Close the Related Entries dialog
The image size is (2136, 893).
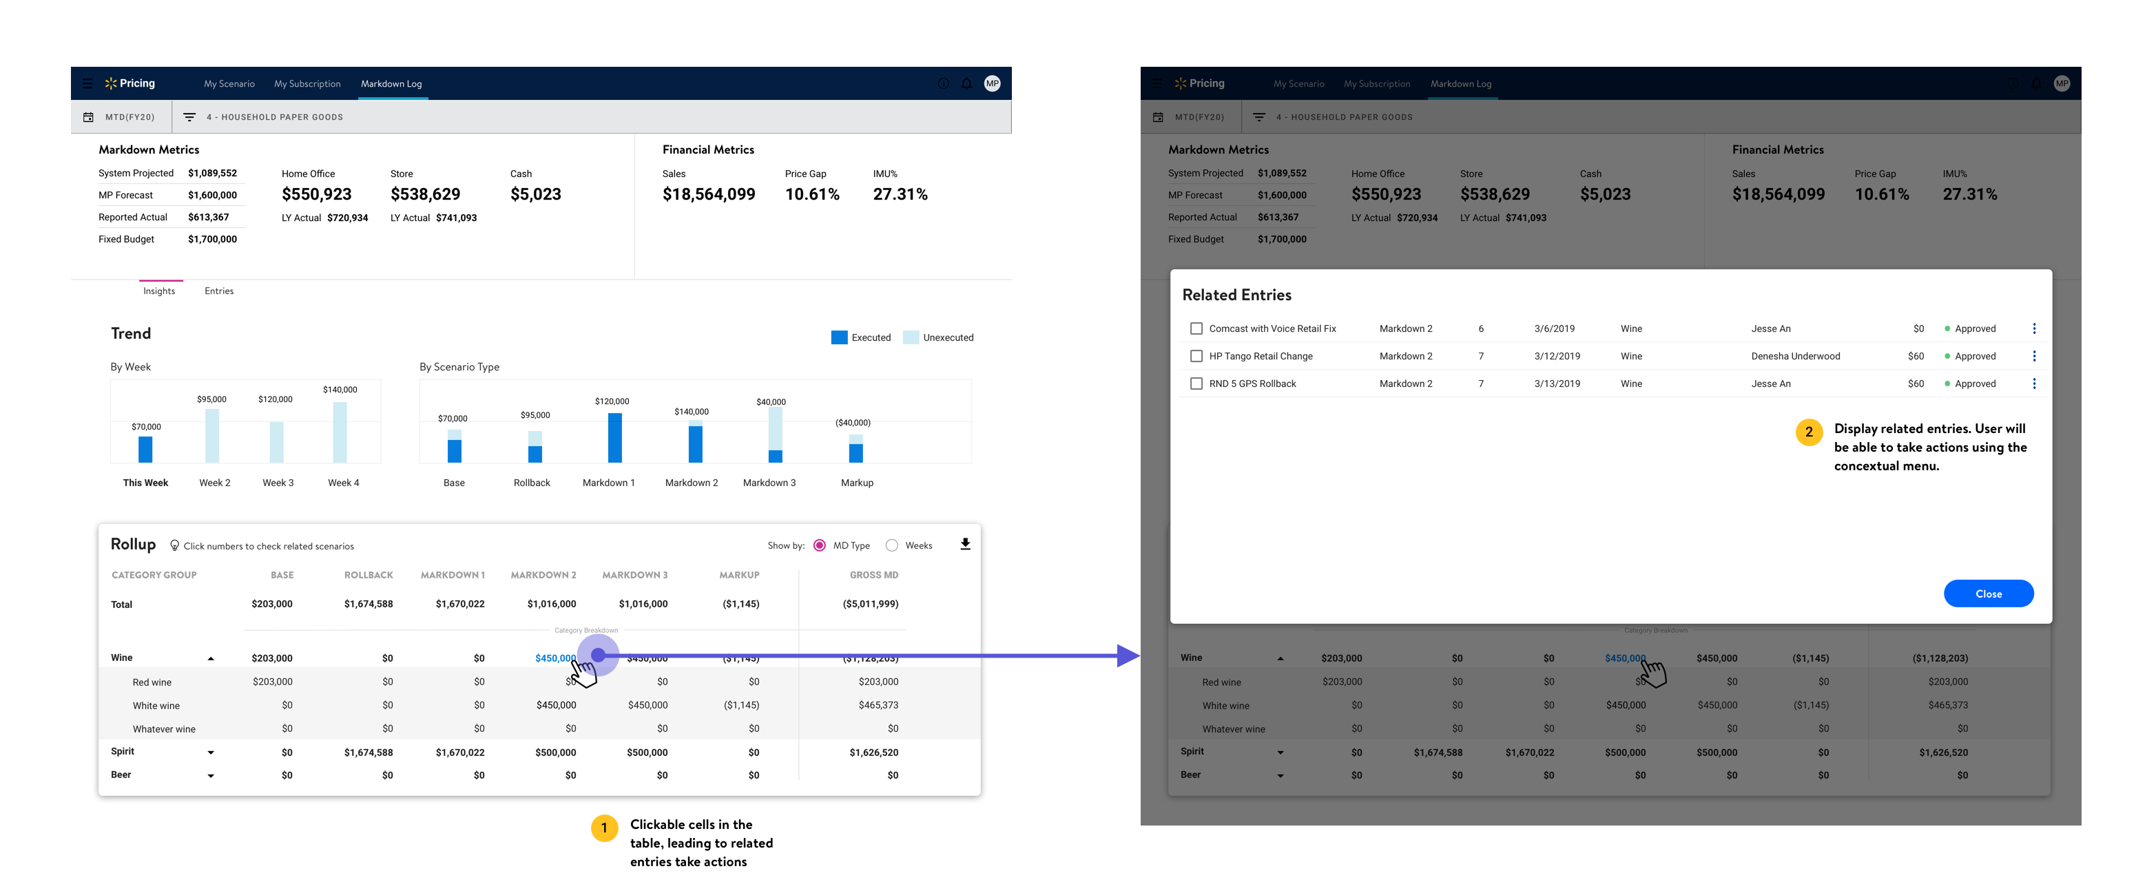coord(1988,593)
